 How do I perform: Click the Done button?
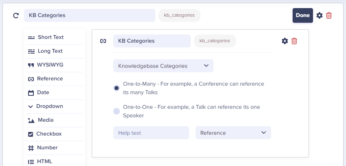303,15
